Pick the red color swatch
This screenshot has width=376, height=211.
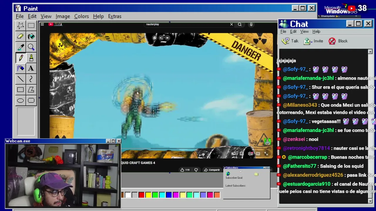coord(141,195)
